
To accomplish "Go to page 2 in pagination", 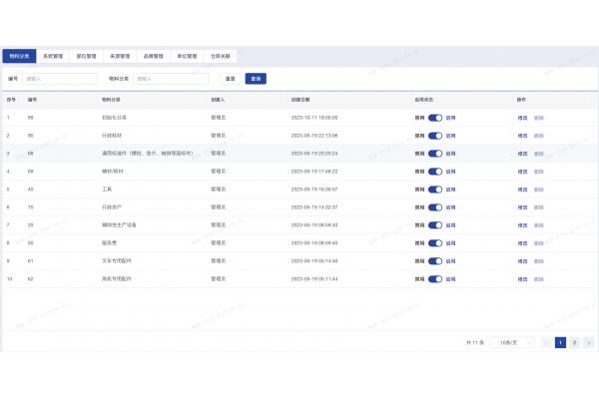I will pyautogui.click(x=574, y=342).
